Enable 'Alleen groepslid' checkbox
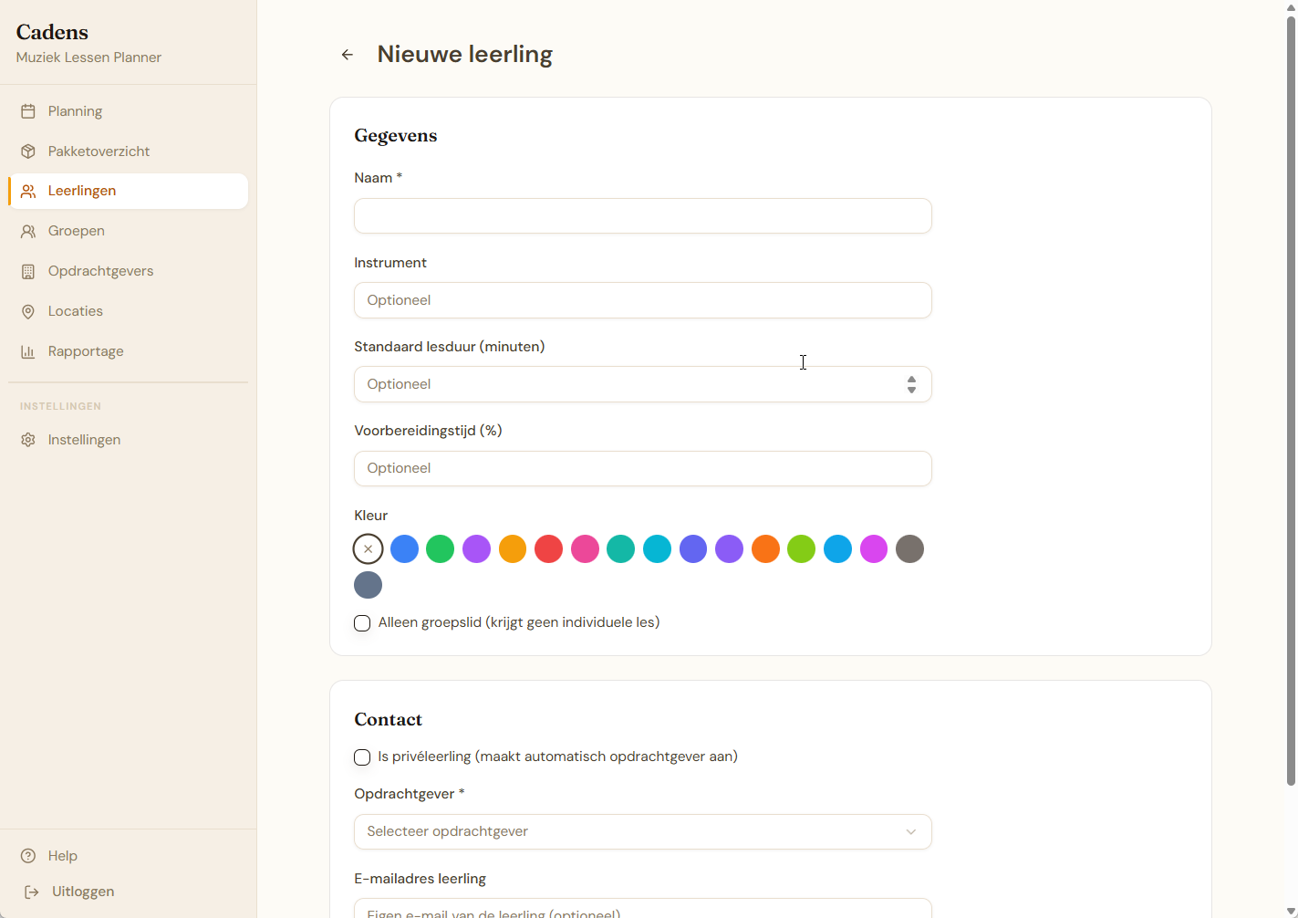This screenshot has width=1298, height=918. pos(362,622)
